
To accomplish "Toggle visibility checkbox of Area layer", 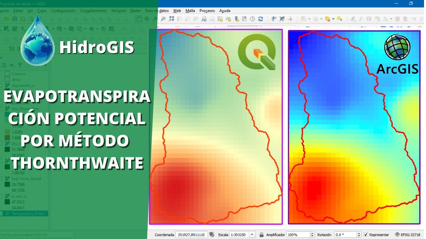I will [x=2, y=79].
